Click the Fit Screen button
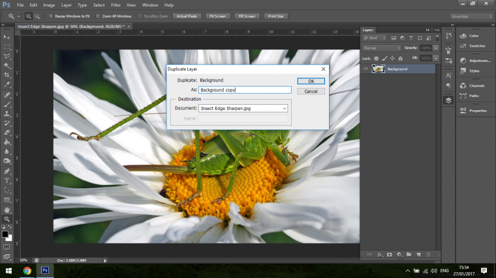Image resolution: width=496 pixels, height=278 pixels. [217, 16]
